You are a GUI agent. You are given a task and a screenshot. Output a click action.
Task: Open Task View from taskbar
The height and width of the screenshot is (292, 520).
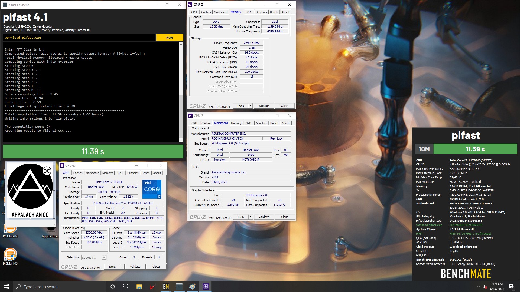[126, 287]
